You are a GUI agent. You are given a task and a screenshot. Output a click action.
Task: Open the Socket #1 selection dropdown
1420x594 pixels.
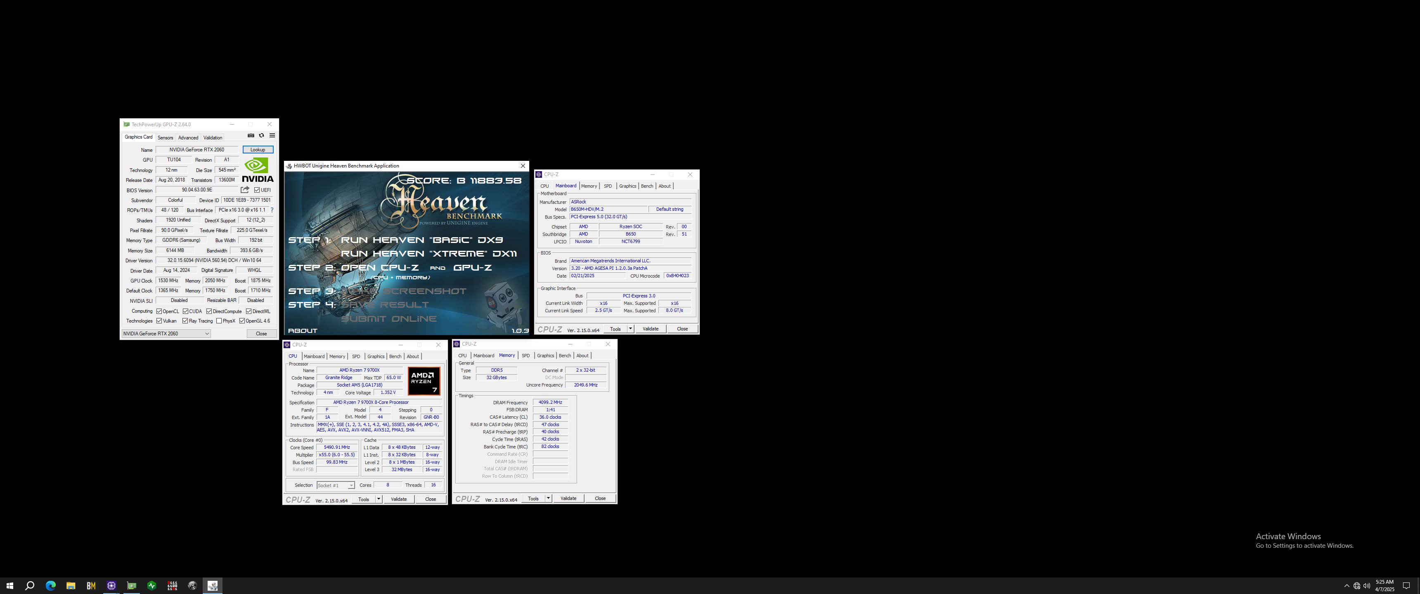[x=336, y=486]
